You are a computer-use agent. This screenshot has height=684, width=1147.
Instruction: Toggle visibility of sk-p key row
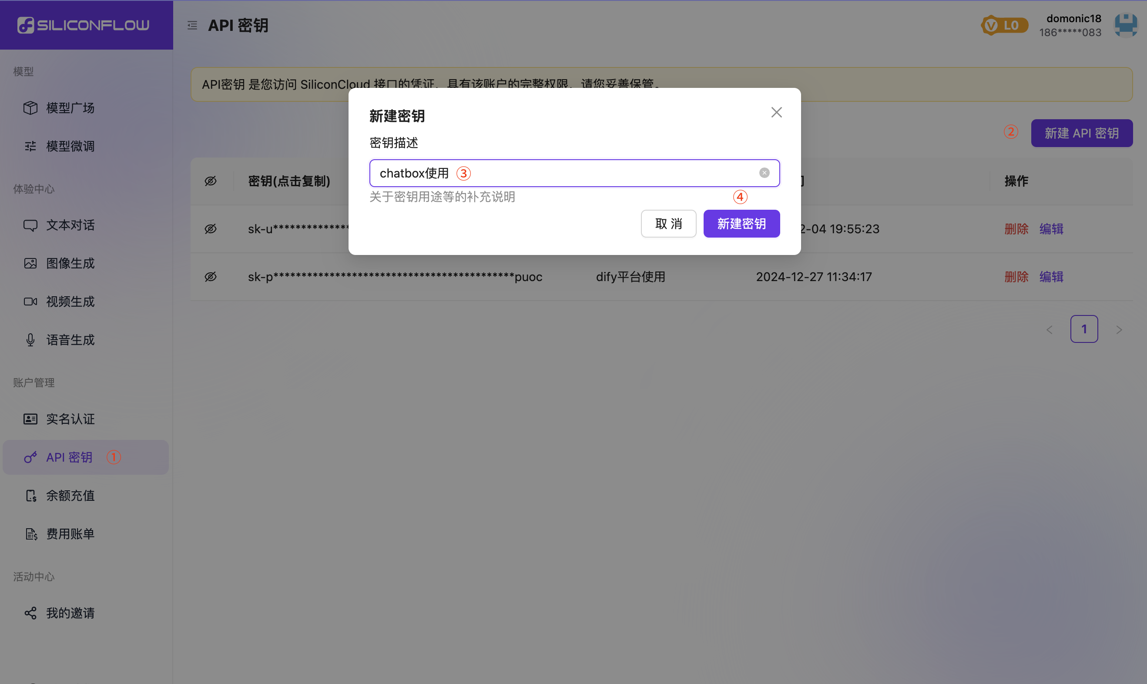[211, 277]
